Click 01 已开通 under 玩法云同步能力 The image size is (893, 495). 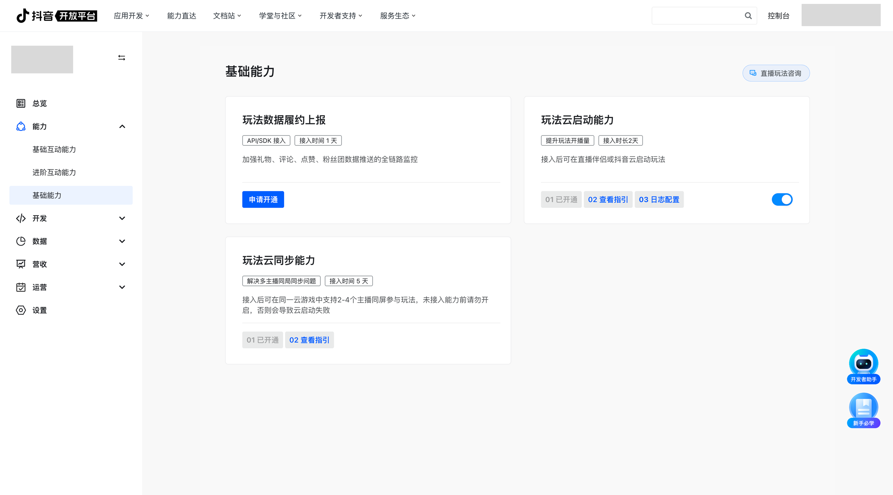click(262, 340)
